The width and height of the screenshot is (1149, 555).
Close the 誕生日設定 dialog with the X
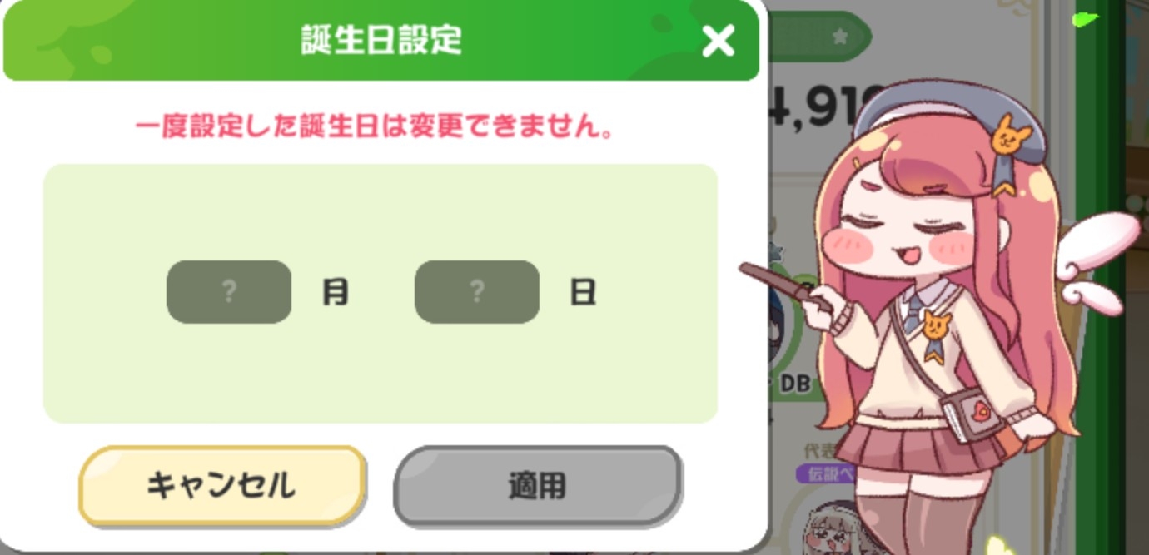click(x=718, y=40)
